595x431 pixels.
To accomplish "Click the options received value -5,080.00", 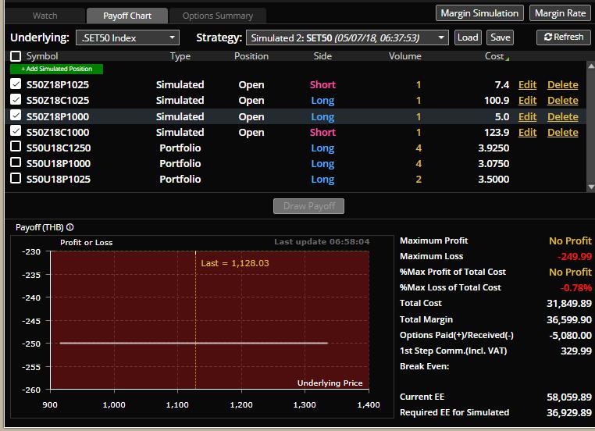I will tap(570, 336).
